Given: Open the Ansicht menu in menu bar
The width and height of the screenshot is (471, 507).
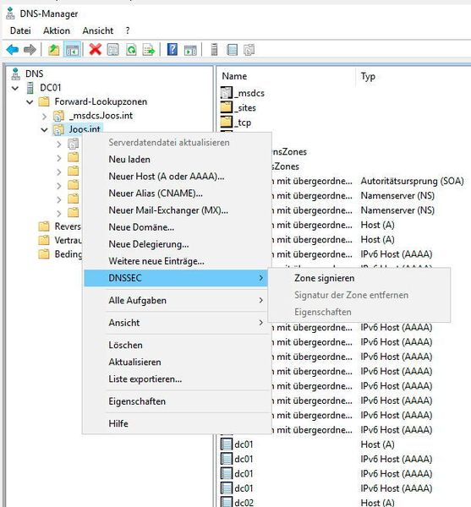Looking at the screenshot, I should [x=98, y=30].
